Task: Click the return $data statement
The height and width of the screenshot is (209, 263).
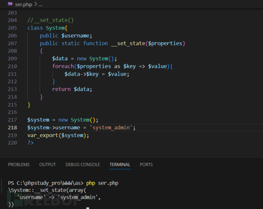Action: pos(72,89)
